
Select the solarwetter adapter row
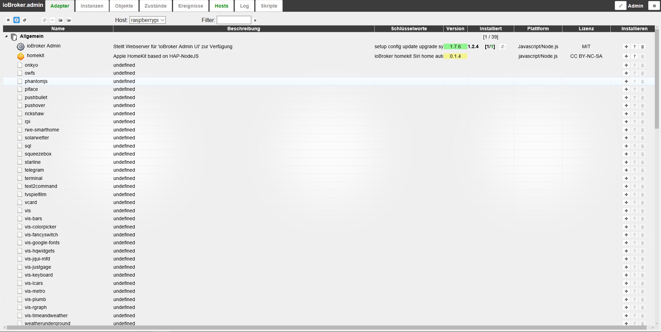tap(329, 138)
